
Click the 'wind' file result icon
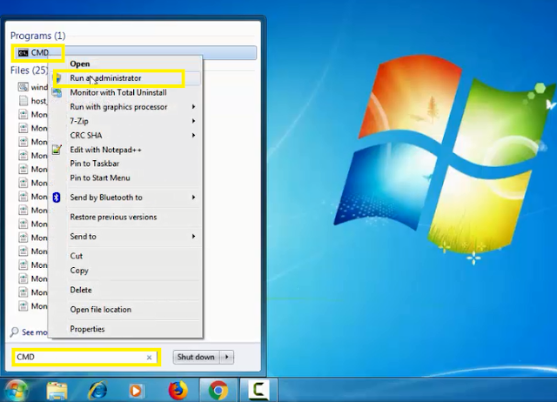tap(23, 87)
